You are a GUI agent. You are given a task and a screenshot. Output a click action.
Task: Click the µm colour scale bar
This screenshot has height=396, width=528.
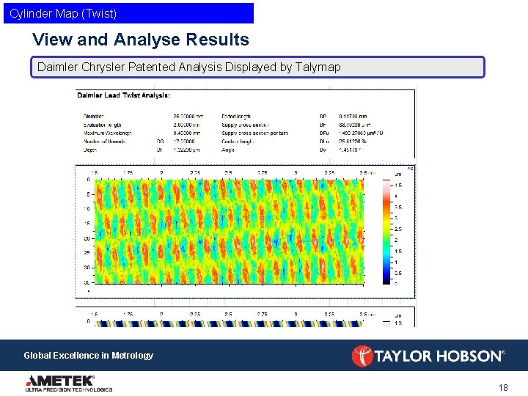click(386, 232)
